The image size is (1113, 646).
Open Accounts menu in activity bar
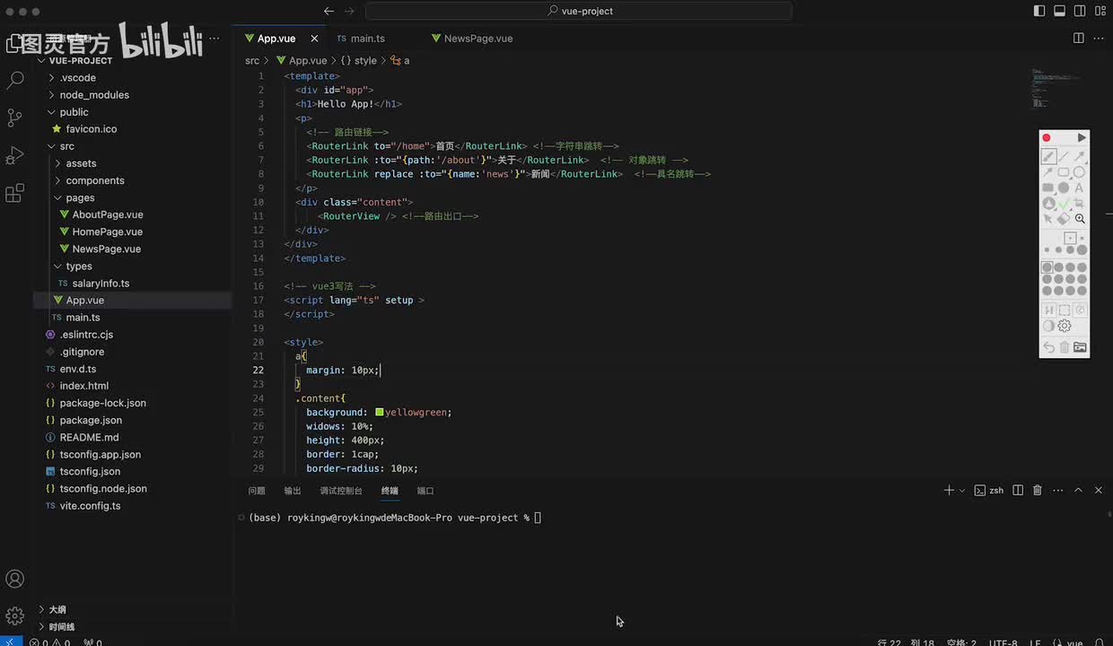click(15, 579)
